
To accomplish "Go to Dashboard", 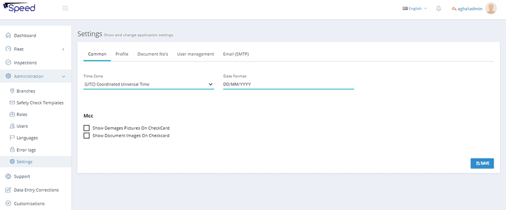I will [25, 35].
